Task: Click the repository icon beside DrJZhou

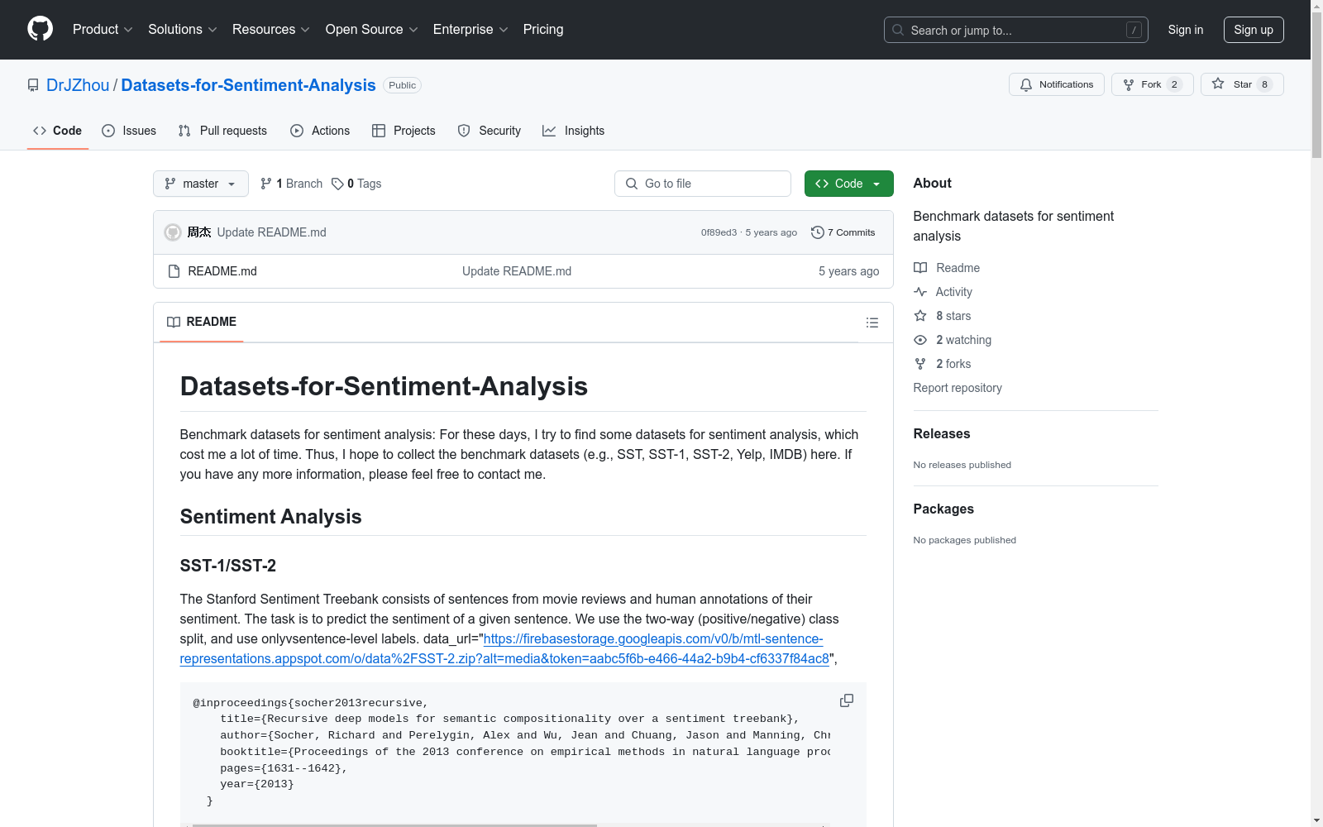Action: pyautogui.click(x=33, y=85)
